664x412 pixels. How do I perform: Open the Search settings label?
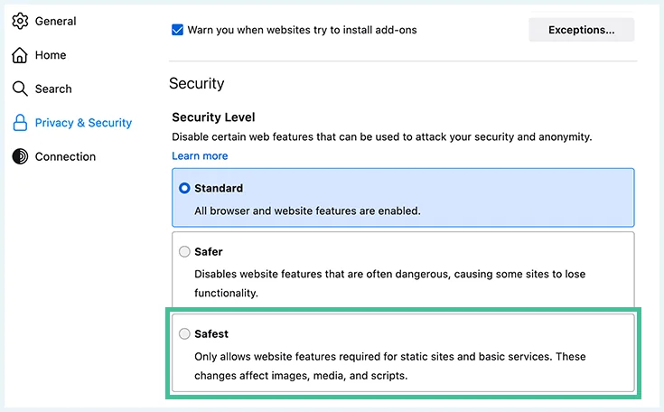click(x=53, y=89)
